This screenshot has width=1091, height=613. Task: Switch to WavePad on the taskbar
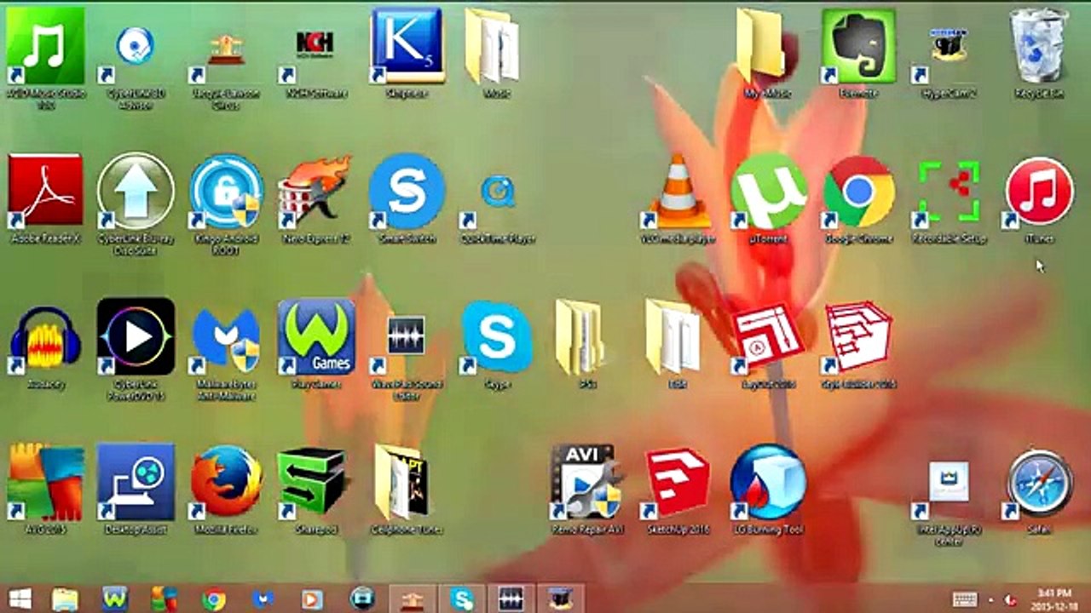tap(511, 599)
